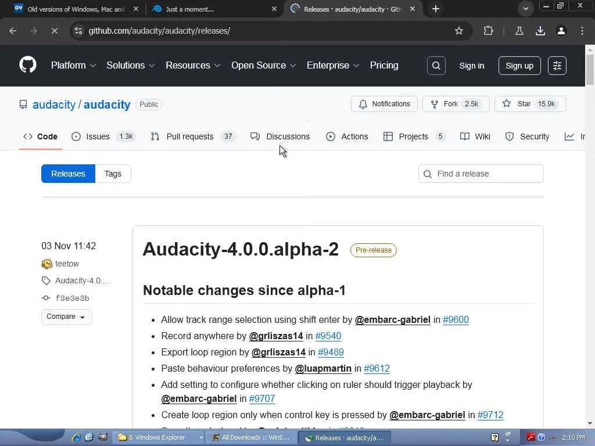Open the Audacity-4.0… tag link
This screenshot has height=446, width=595.
click(83, 280)
